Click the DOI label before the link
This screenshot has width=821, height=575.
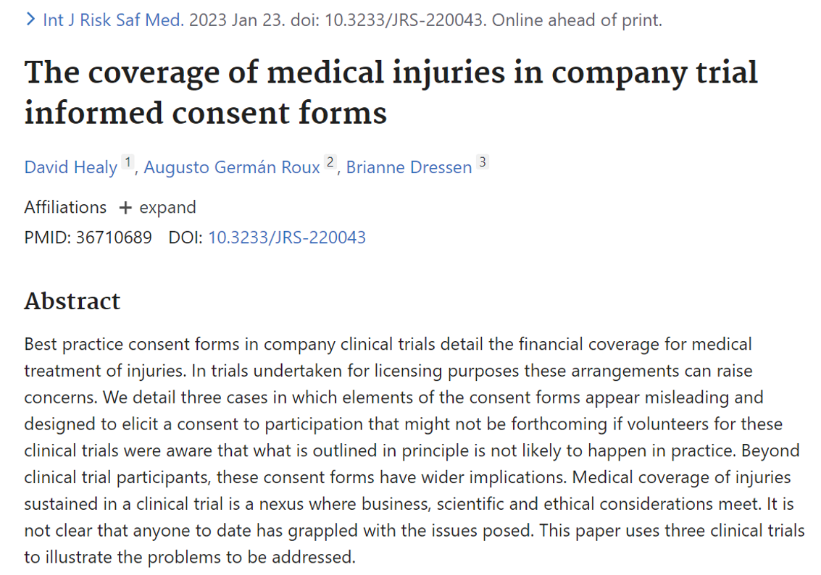186,238
